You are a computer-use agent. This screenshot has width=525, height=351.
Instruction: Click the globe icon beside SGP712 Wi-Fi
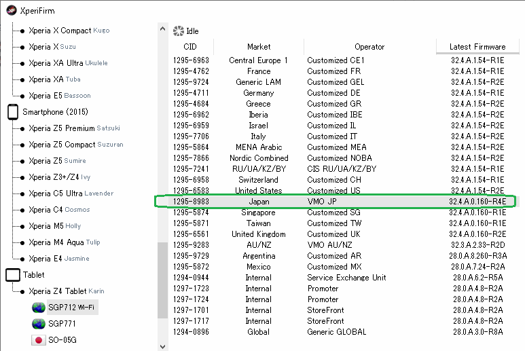[39, 307]
